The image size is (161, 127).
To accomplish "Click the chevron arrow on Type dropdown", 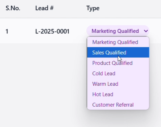I will [x=146, y=31].
